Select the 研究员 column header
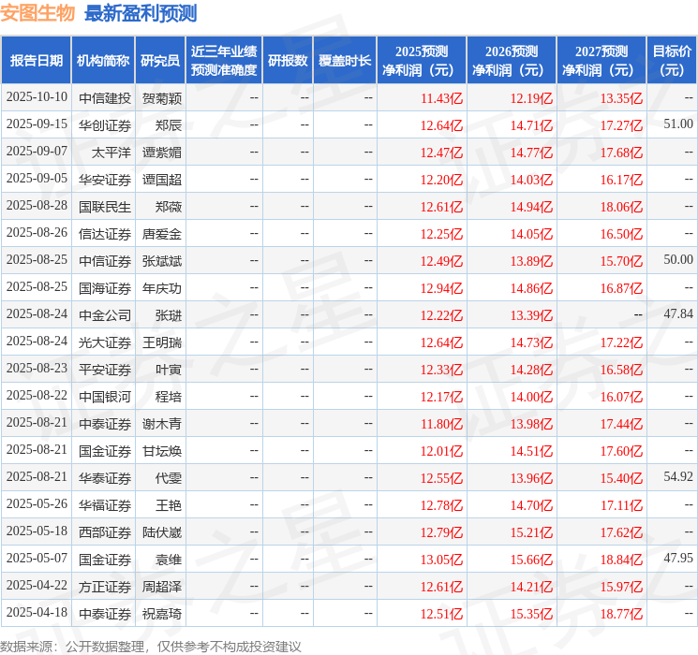698x655 pixels. (160, 61)
